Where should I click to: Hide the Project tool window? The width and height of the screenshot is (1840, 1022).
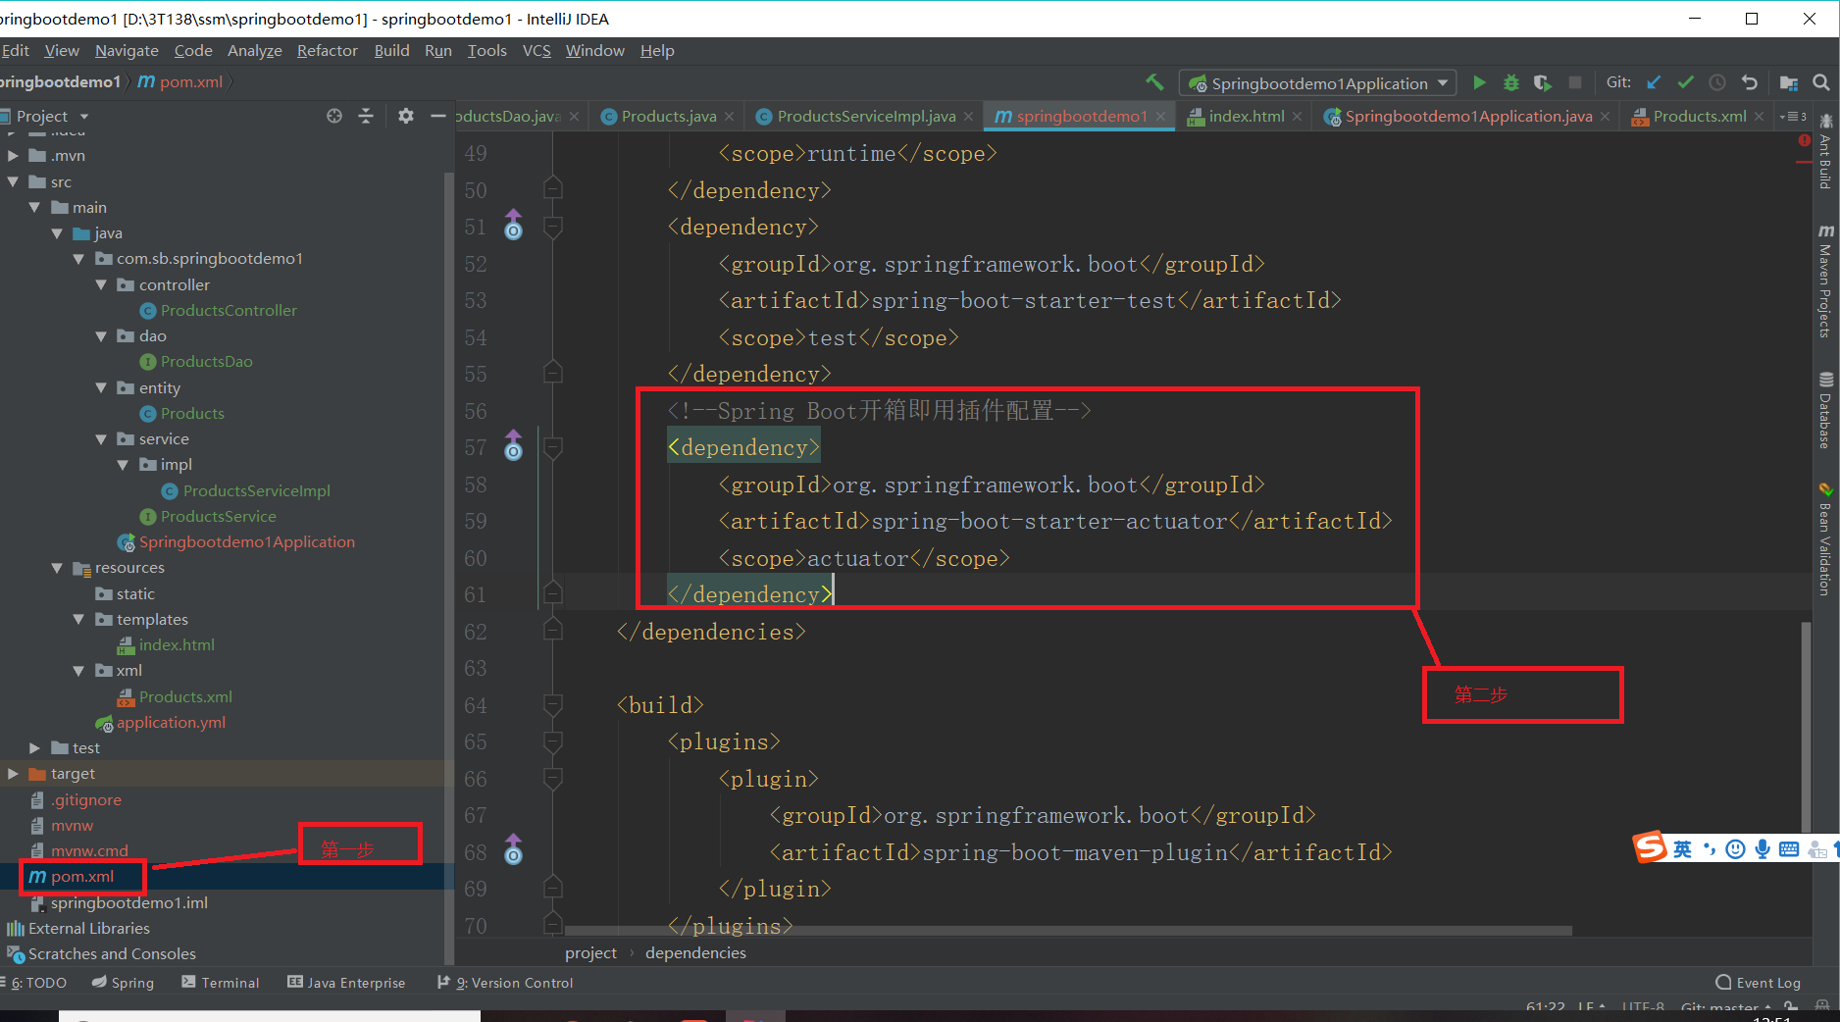(x=437, y=116)
